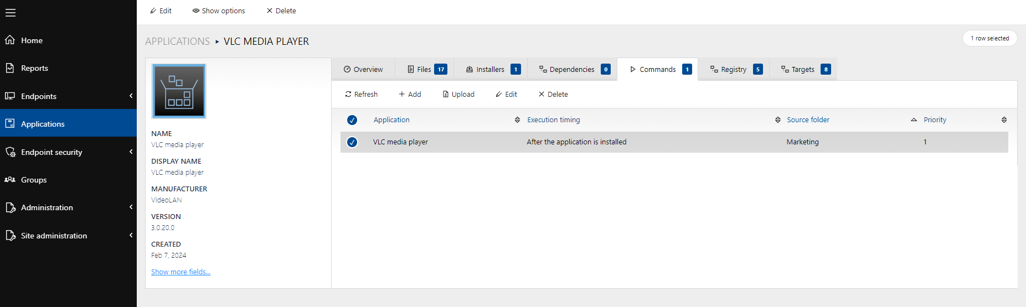Click the Refresh icon in the commands toolbar
This screenshot has width=1026, height=307.
click(348, 95)
